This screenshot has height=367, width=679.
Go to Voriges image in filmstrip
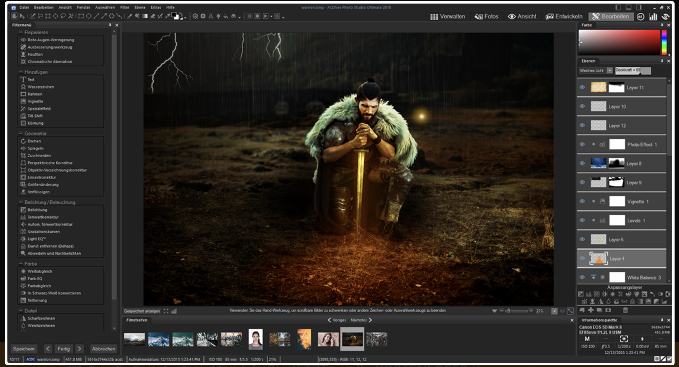click(337, 320)
